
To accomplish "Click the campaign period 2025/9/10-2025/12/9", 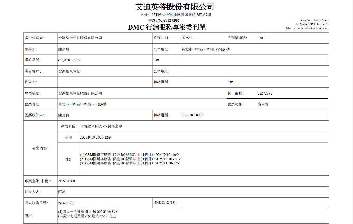I will coord(95,137).
